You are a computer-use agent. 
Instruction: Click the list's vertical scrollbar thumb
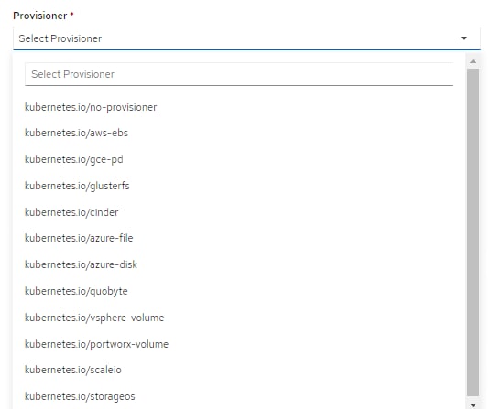[474, 232]
